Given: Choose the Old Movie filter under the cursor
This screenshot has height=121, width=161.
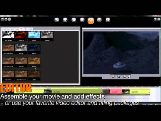Looking at the screenshot, I should click(34, 63).
